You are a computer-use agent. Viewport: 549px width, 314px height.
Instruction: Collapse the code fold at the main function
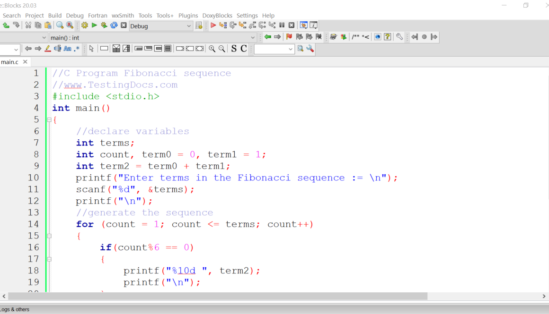tap(49, 119)
